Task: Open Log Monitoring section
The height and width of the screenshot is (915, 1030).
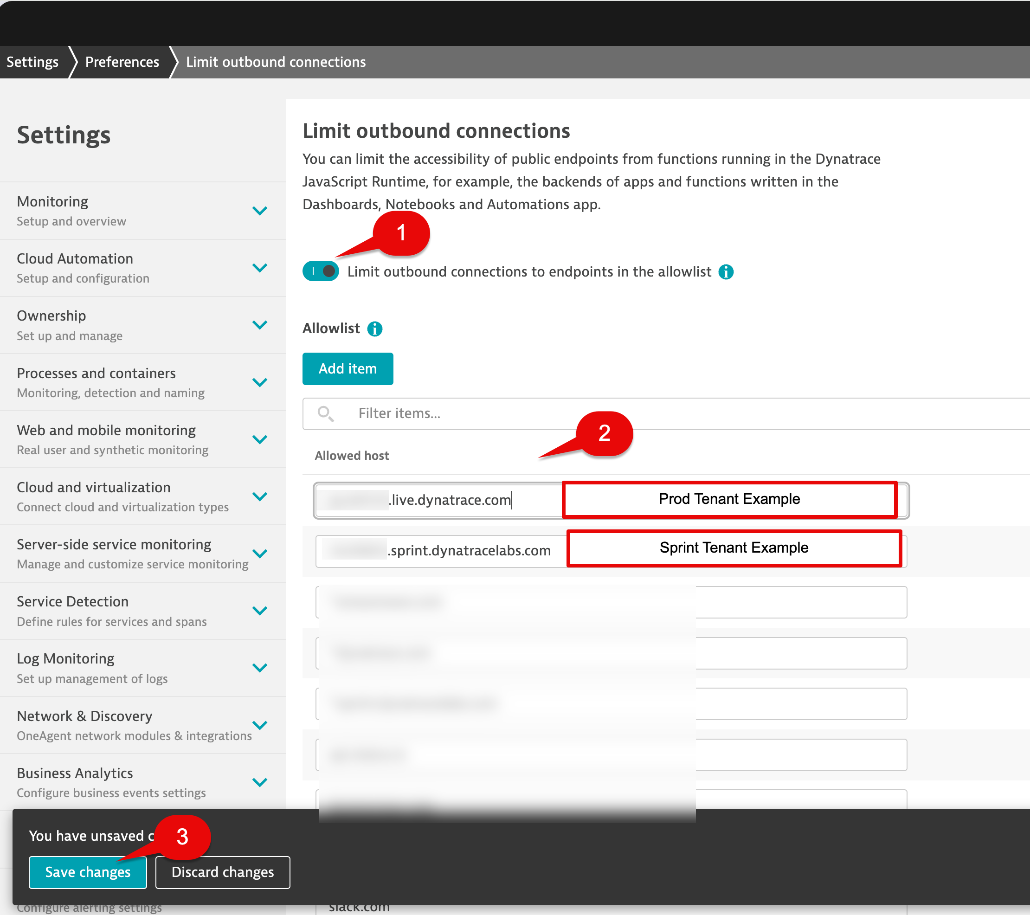Action: [x=143, y=668]
